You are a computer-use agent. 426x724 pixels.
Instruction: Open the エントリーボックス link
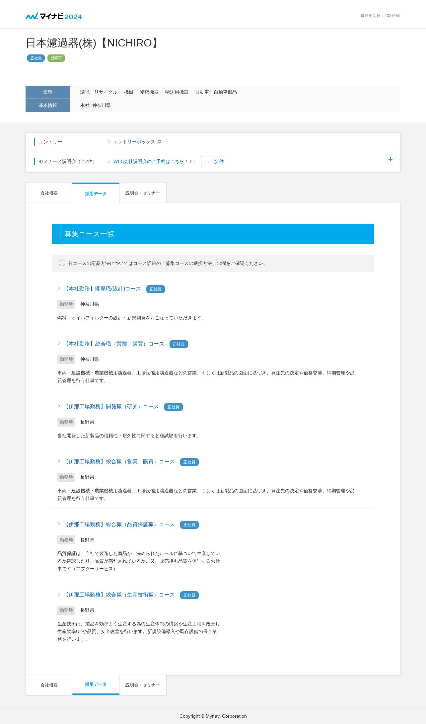tap(134, 142)
